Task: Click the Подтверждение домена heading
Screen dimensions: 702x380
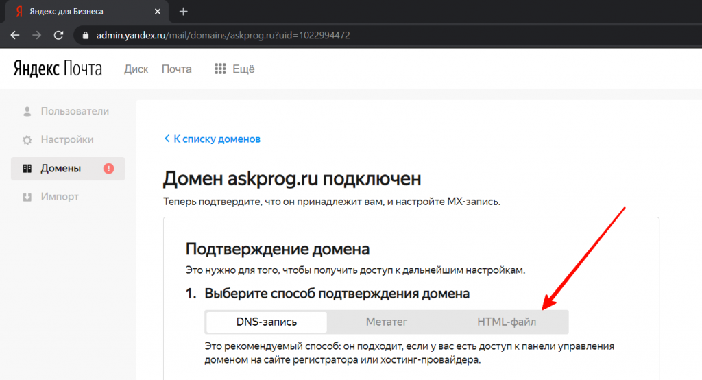Action: (x=278, y=249)
